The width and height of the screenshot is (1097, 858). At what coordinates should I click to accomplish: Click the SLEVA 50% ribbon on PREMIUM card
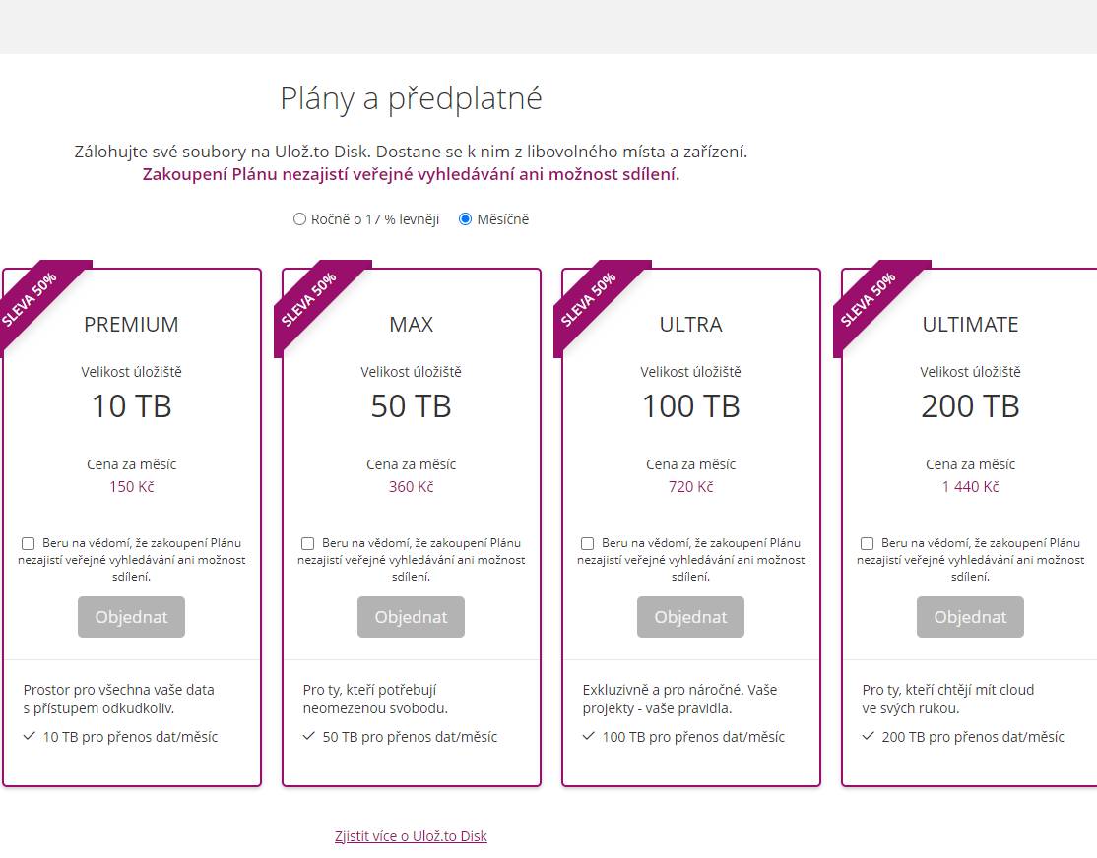pos(32,298)
